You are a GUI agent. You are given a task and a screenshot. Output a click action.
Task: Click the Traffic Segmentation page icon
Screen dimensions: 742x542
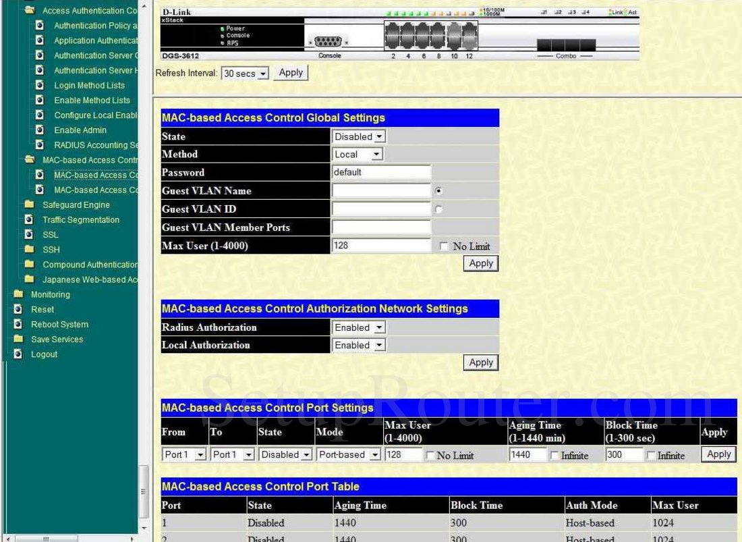(29, 219)
